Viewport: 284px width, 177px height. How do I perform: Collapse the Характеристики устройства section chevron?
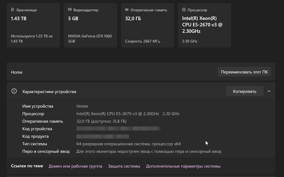point(269,91)
